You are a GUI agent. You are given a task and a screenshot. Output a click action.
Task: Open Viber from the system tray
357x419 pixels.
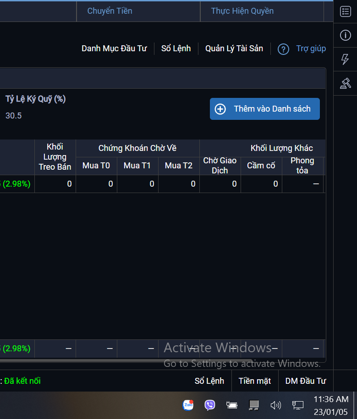(x=210, y=405)
